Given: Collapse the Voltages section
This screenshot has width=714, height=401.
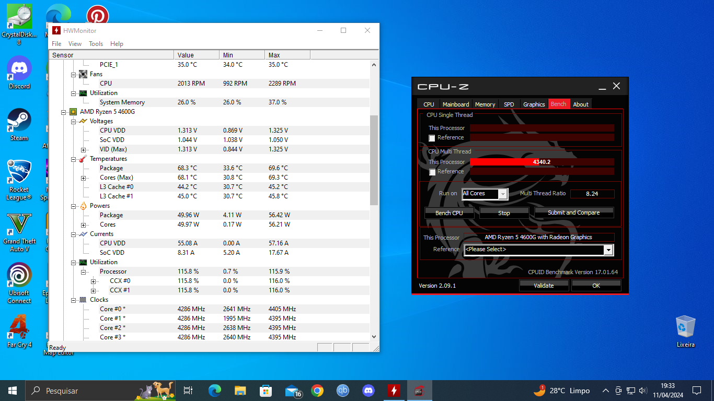Looking at the screenshot, I should click(74, 121).
